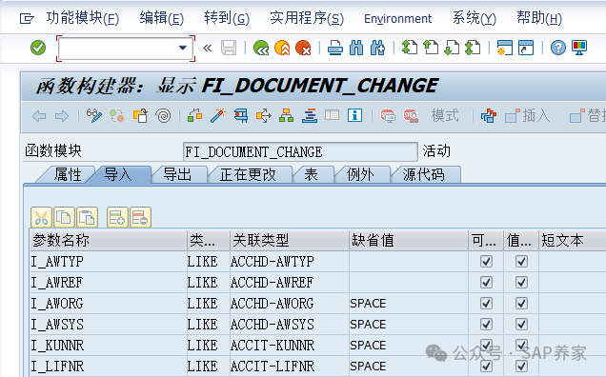Open the customize local layout monitor icon
Viewport: 606px width, 377px height.
pos(579,48)
